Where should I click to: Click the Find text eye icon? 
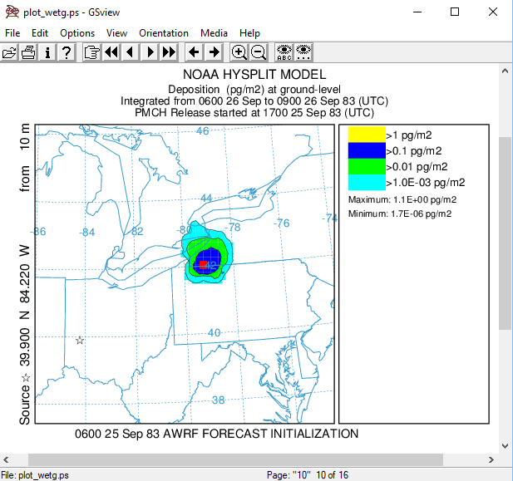(x=284, y=52)
